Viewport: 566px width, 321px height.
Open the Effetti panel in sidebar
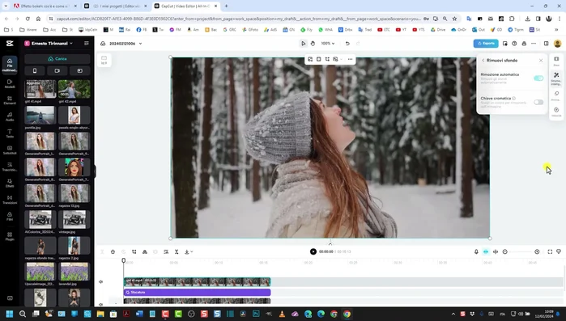pyautogui.click(x=10, y=183)
